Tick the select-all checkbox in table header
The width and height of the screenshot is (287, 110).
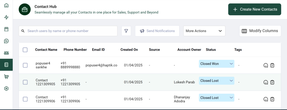pyautogui.click(x=25, y=50)
